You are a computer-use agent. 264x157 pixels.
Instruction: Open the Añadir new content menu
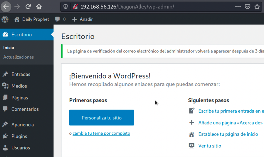point(86,19)
